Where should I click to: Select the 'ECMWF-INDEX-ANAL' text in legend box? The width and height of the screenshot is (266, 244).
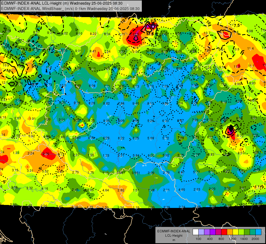tap(174, 231)
